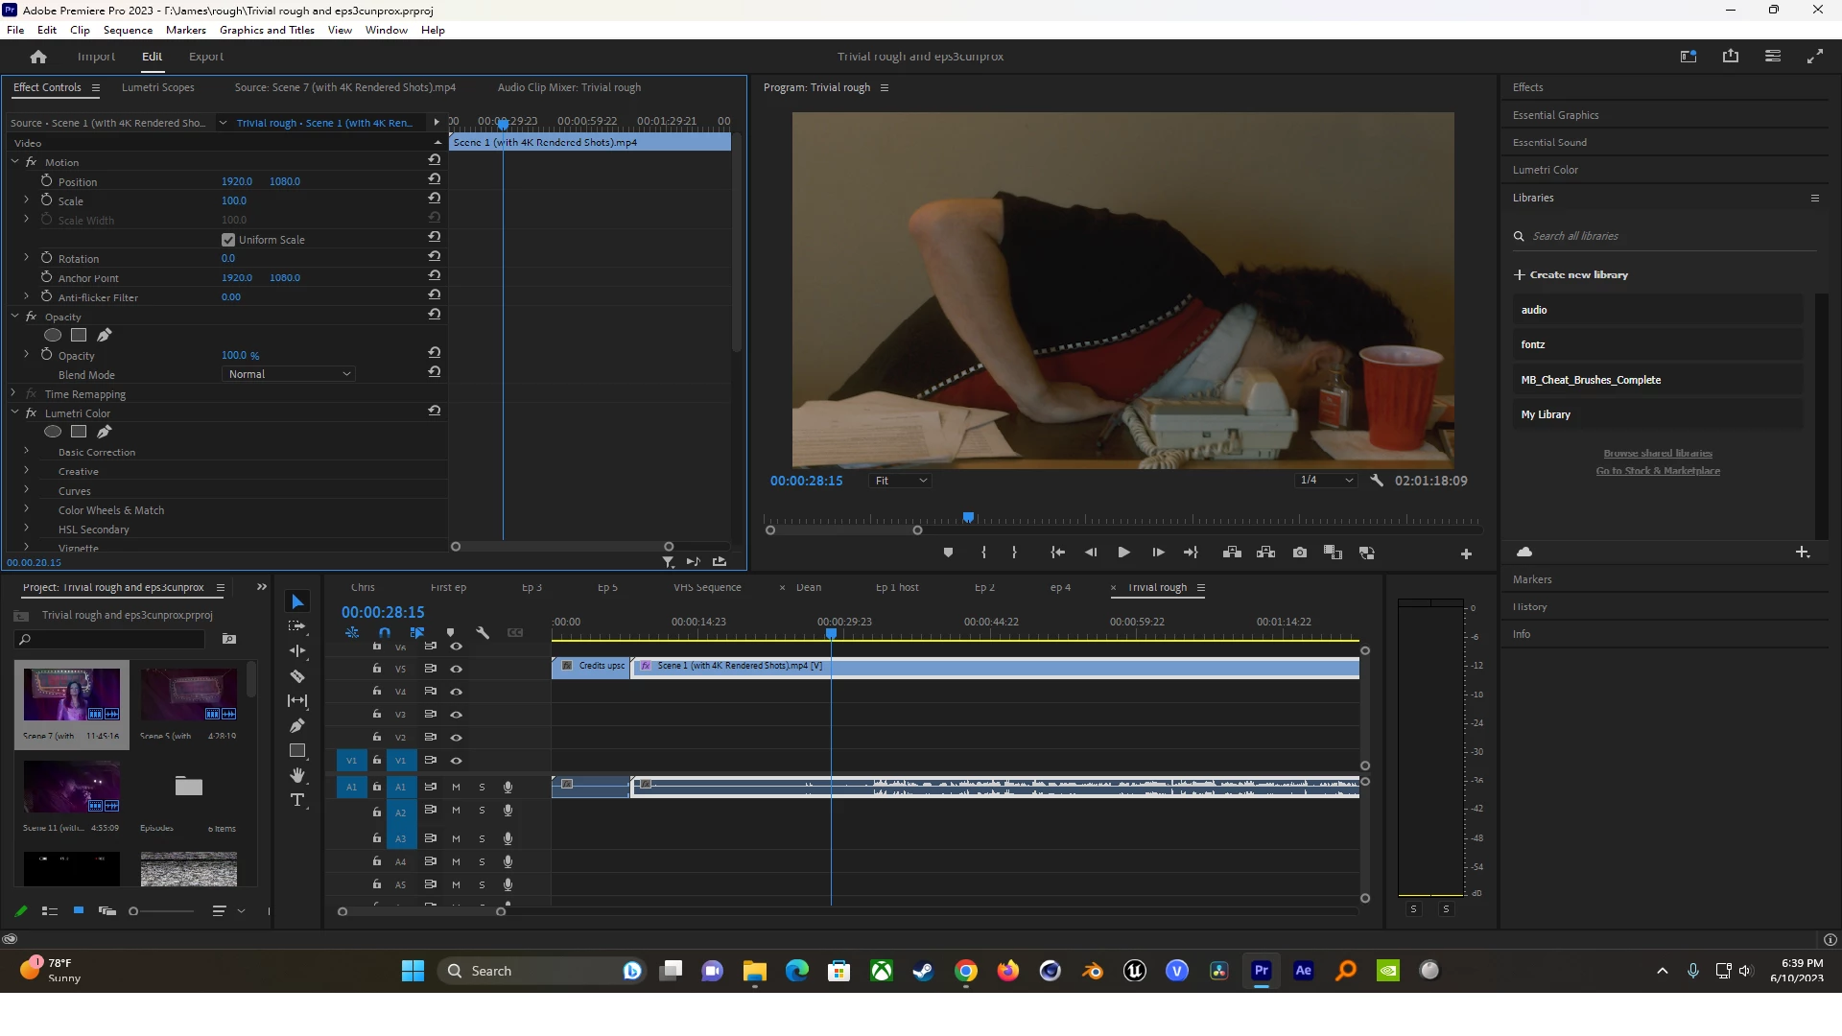Add a marker in the Program monitor
This screenshot has width=1842, height=1036.
coord(948,553)
